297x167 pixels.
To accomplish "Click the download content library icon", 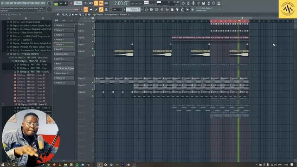I will (x=219, y=3).
